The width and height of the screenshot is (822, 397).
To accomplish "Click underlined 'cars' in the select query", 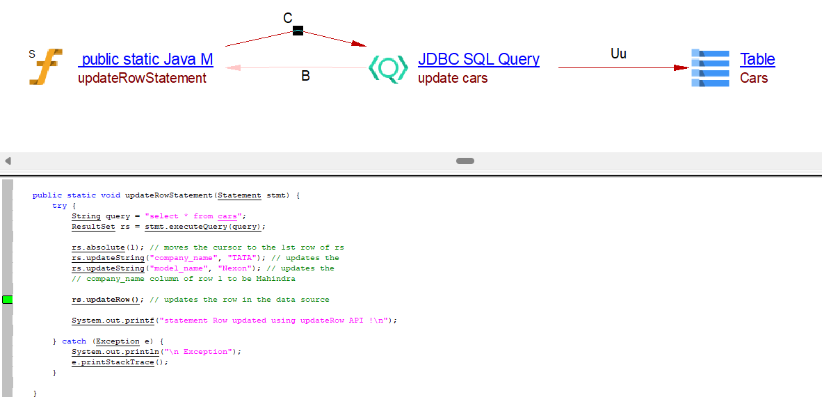I will 227,216.
